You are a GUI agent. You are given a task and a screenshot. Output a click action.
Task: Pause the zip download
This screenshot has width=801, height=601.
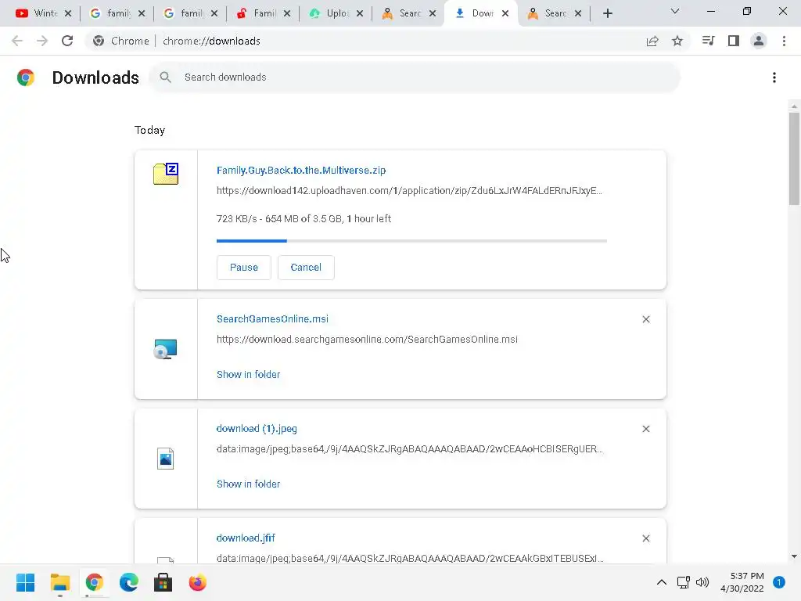[x=244, y=268]
